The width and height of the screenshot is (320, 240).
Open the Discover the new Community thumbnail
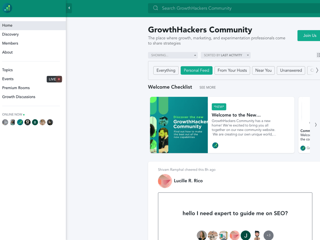(x=179, y=125)
